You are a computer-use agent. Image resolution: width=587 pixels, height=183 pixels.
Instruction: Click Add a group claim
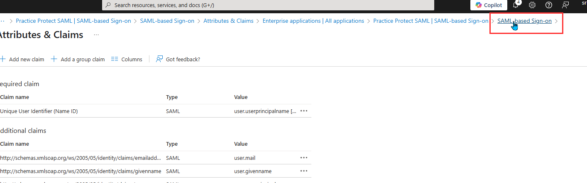(78, 59)
